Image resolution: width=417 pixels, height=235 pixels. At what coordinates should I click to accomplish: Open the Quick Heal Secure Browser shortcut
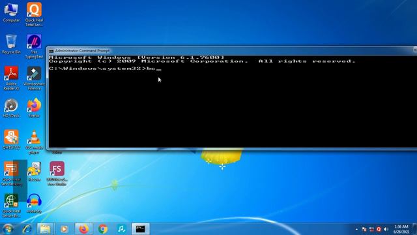(x=11, y=206)
